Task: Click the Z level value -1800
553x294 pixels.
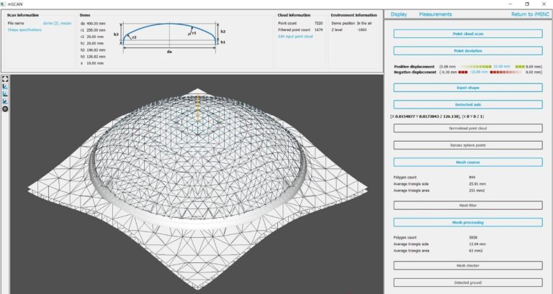Action: [x=361, y=30]
